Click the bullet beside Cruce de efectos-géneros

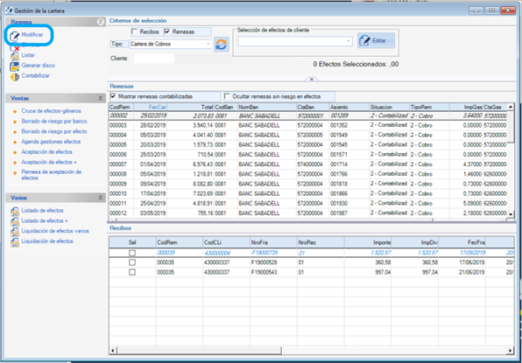tap(14, 112)
